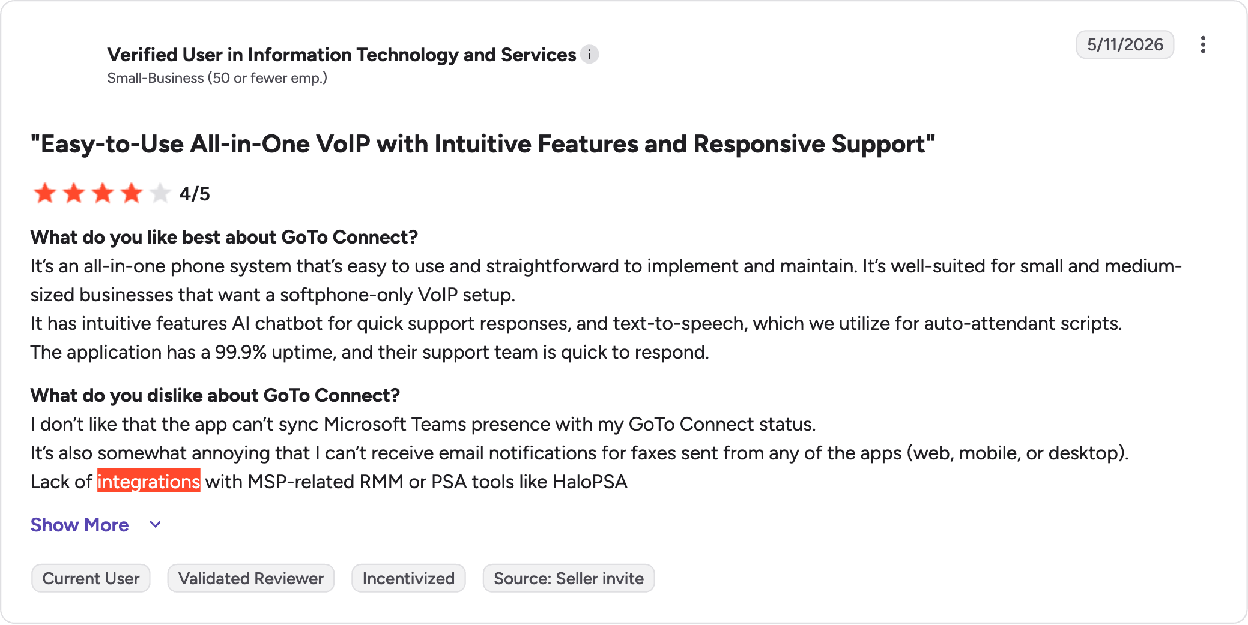The image size is (1248, 625).
Task: Open the three-dot review options menu
Action: (1203, 45)
